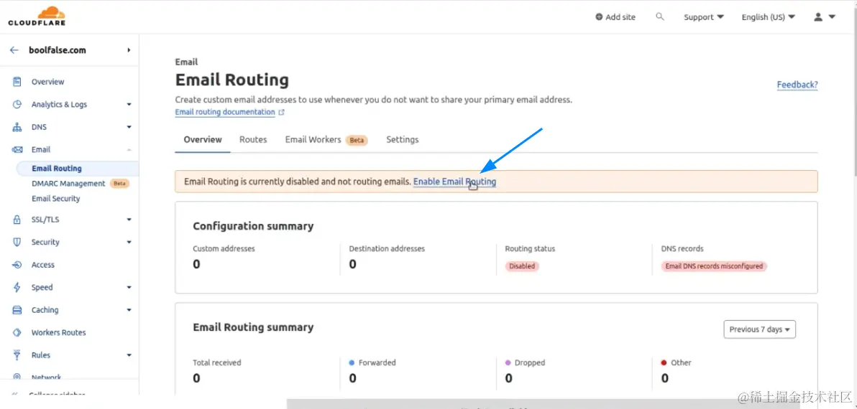Click the Overview clipboard icon in sidebar
This screenshot has width=857, height=409.
point(17,82)
